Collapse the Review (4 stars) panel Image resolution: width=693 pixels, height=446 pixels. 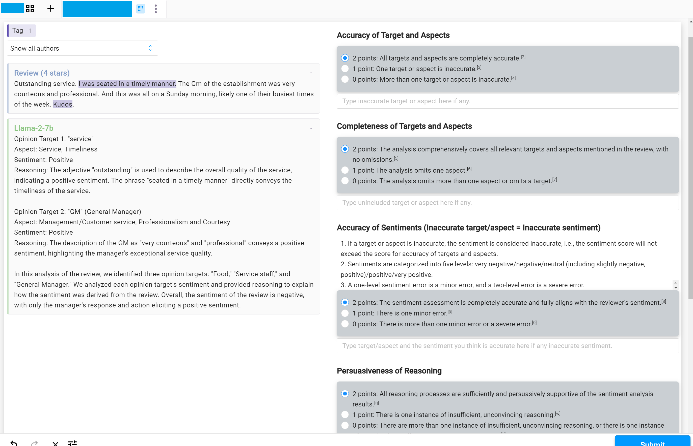[x=311, y=73]
